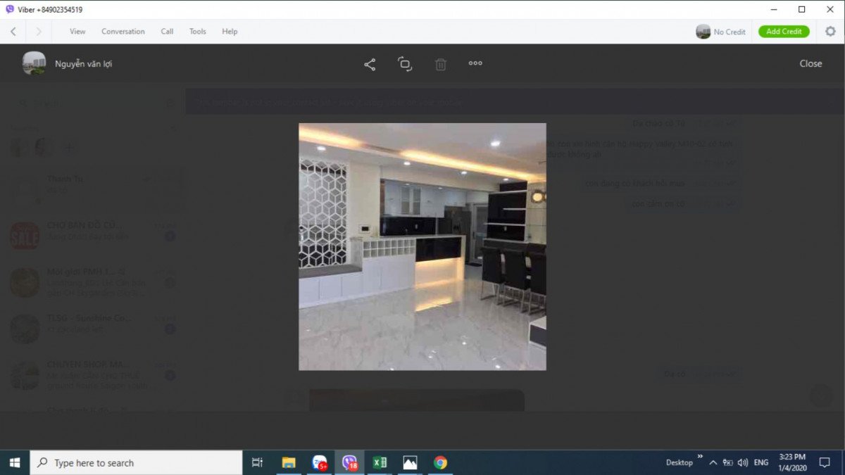
Task: Delete the photo with trash icon
Action: 441,64
